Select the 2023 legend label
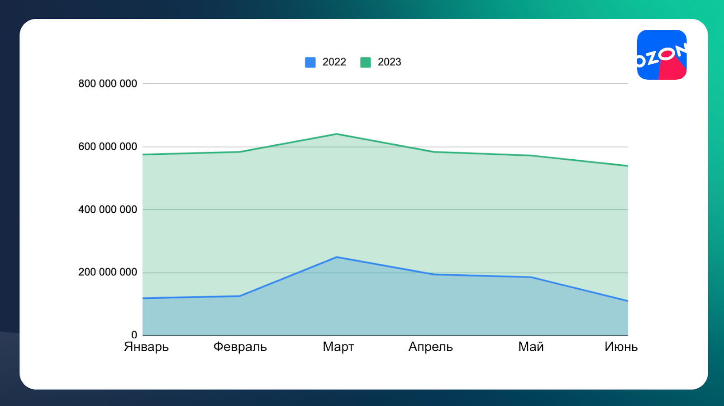The image size is (724, 406). [390, 62]
